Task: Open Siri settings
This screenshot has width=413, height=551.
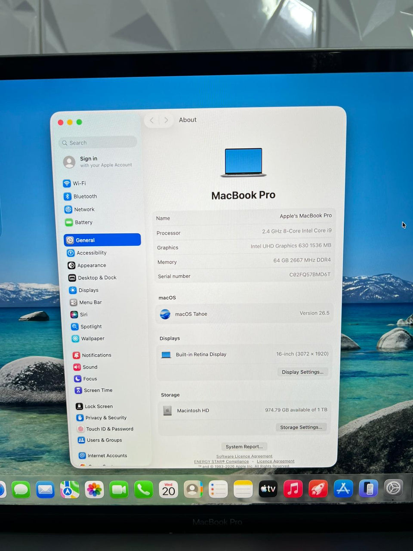Action: pos(79,315)
